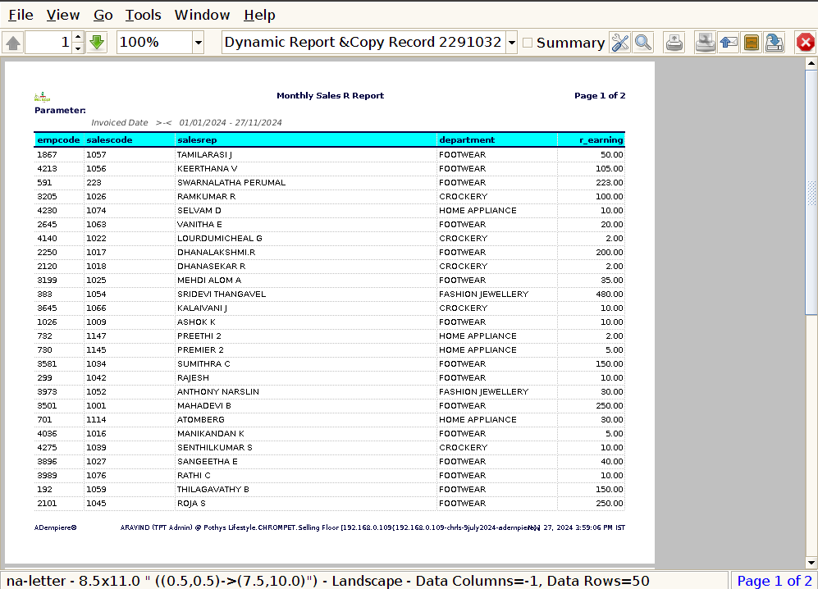818x589 pixels.
Task: Send report by email icon
Action: pyautogui.click(x=729, y=43)
